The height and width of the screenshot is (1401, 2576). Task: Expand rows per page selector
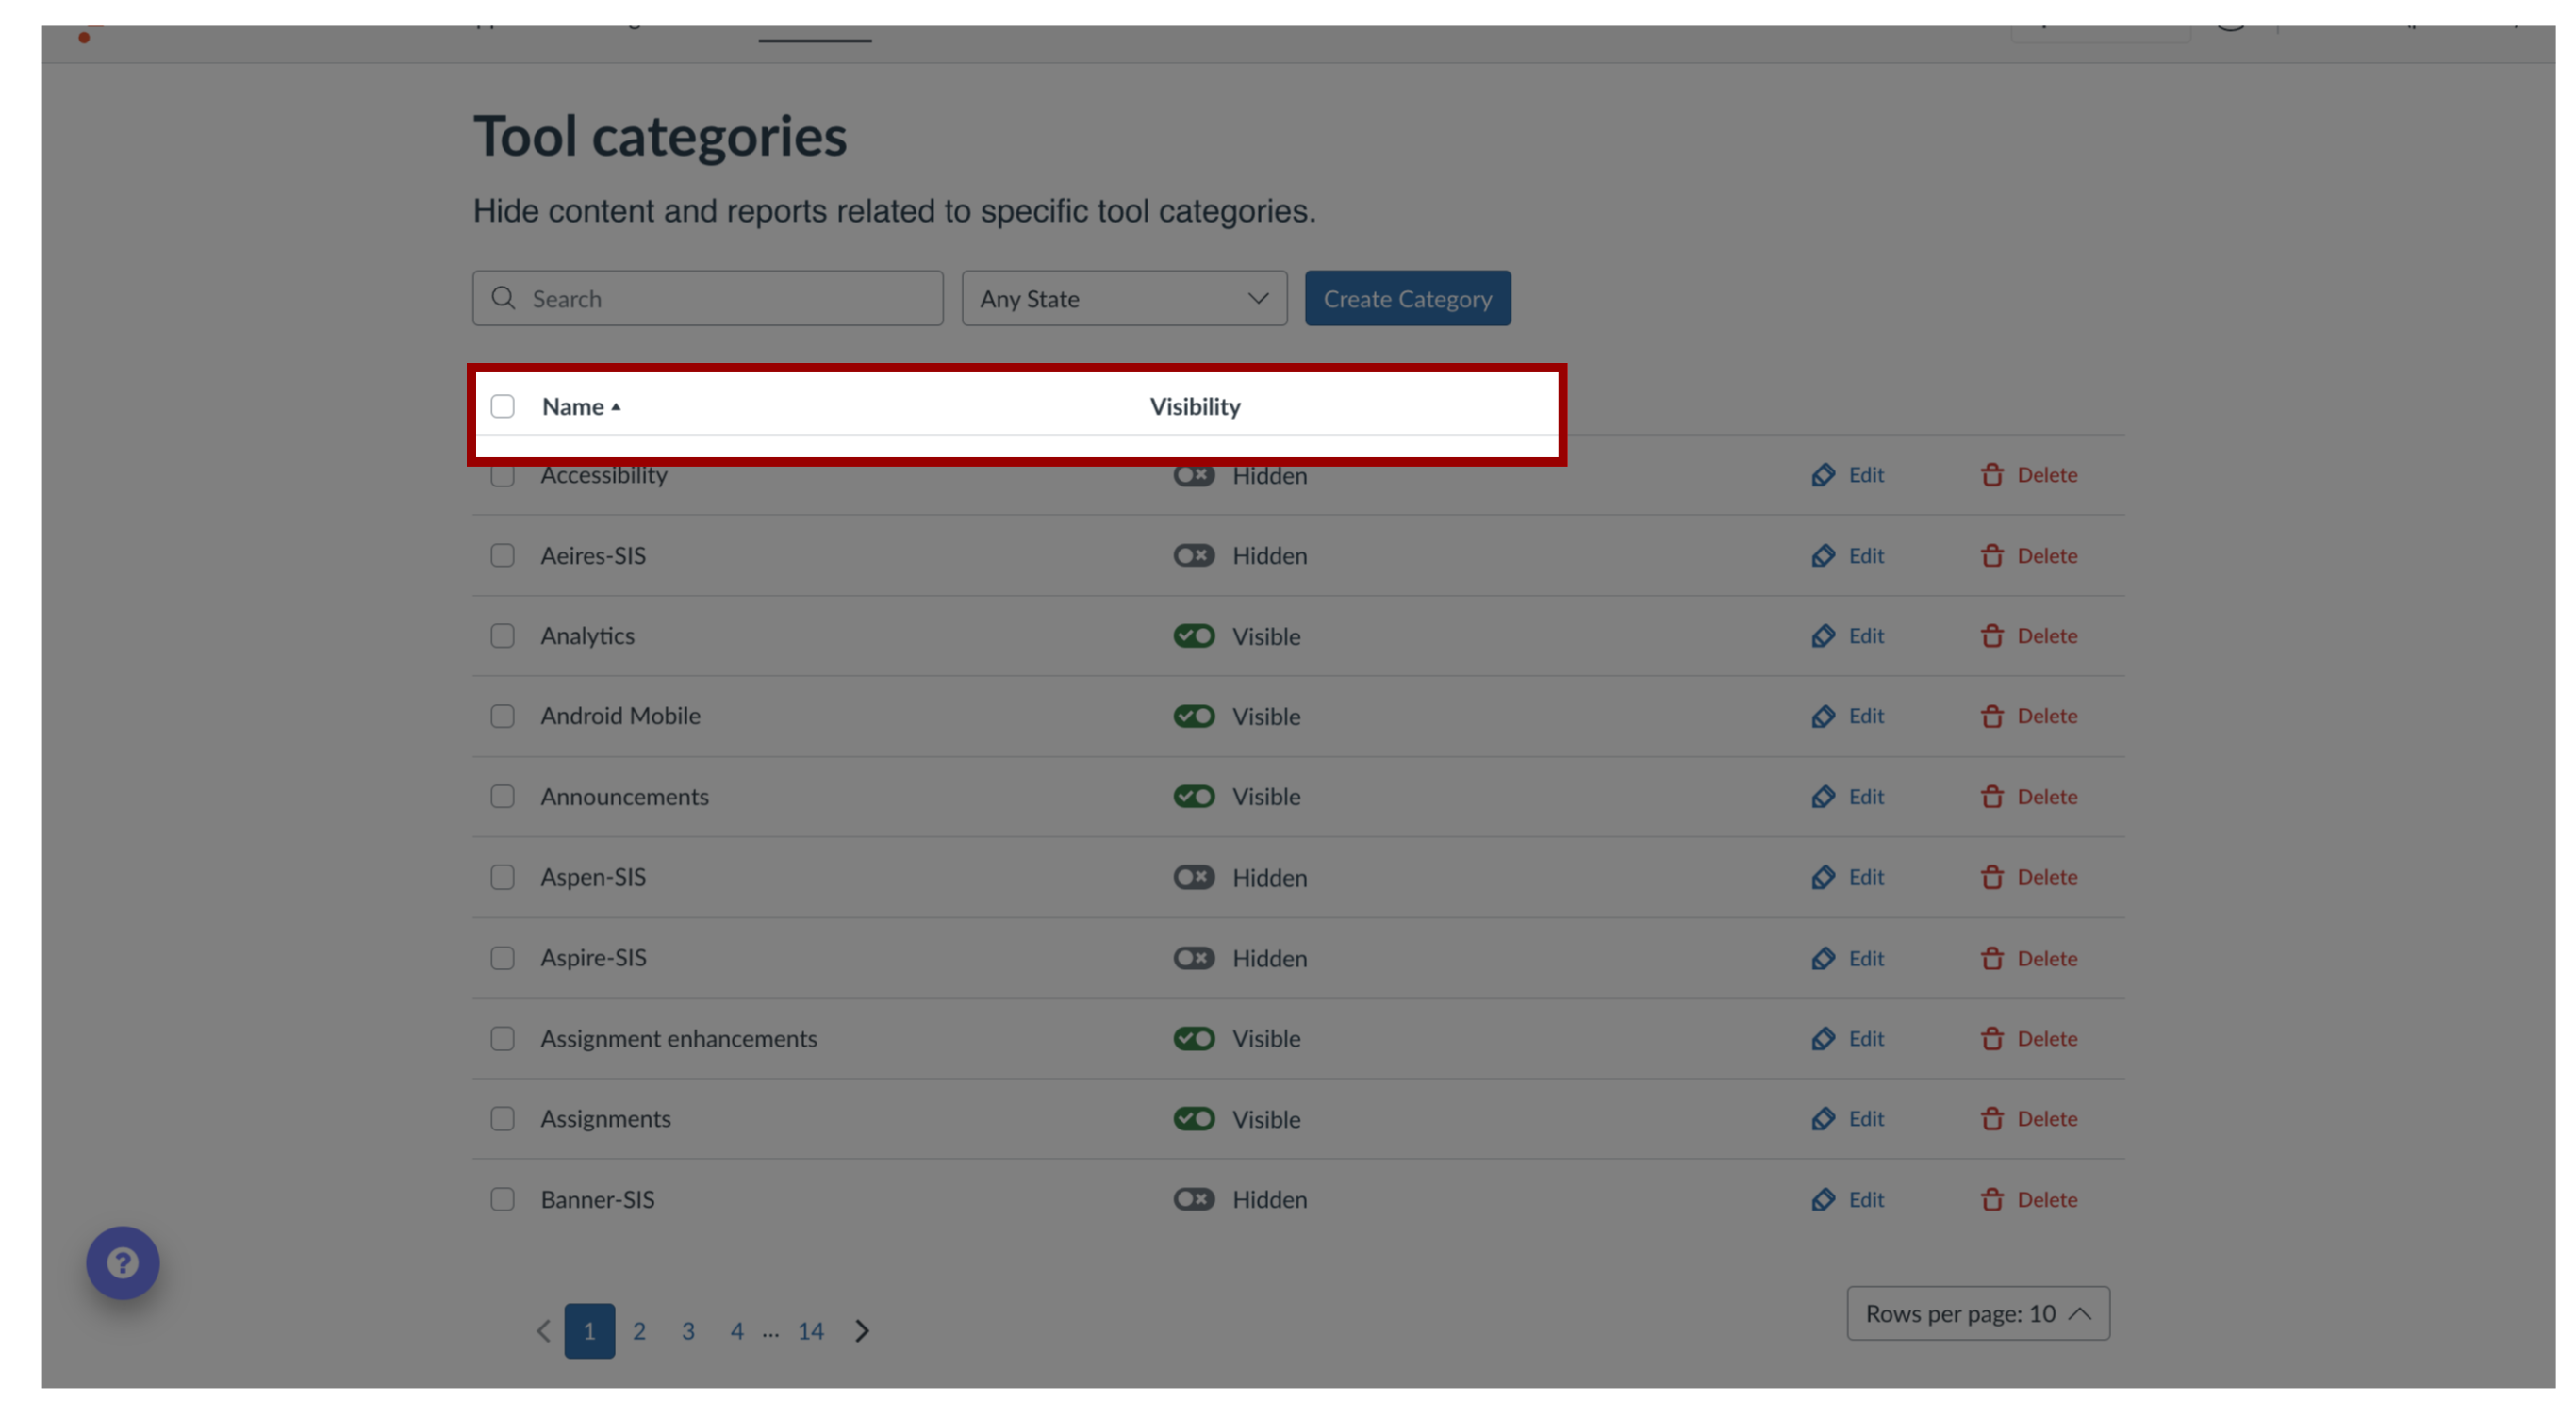[x=1975, y=1313]
